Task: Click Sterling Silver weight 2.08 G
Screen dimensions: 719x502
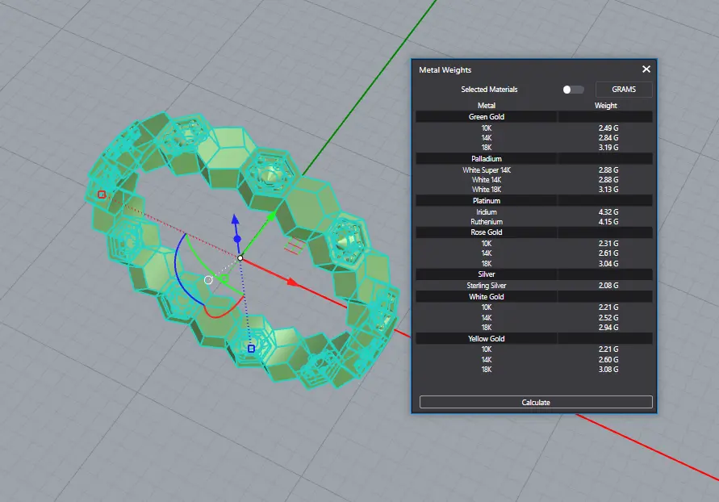Action: click(x=608, y=286)
